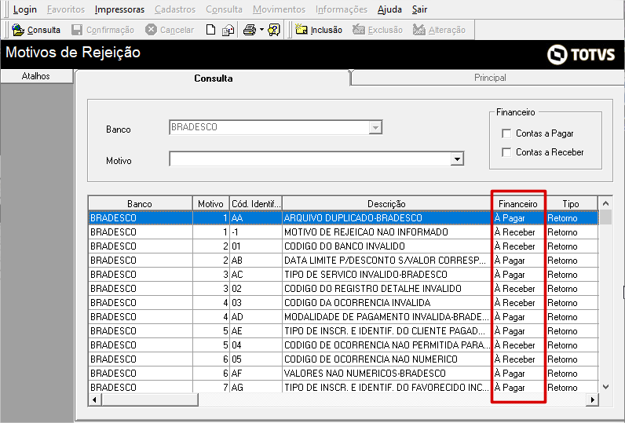Click the Cód. Identif... column header
625x423 pixels.
pyautogui.click(x=256, y=203)
